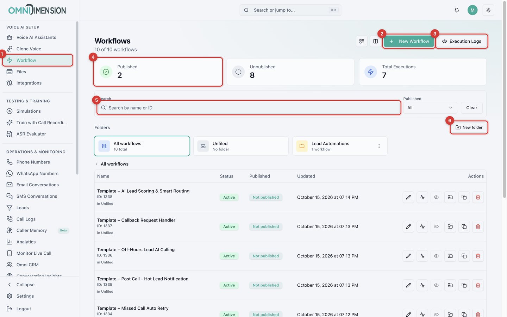Viewport: 507px width, 317px height.
Task: Open the global Search or jump to box
Action: click(290, 10)
